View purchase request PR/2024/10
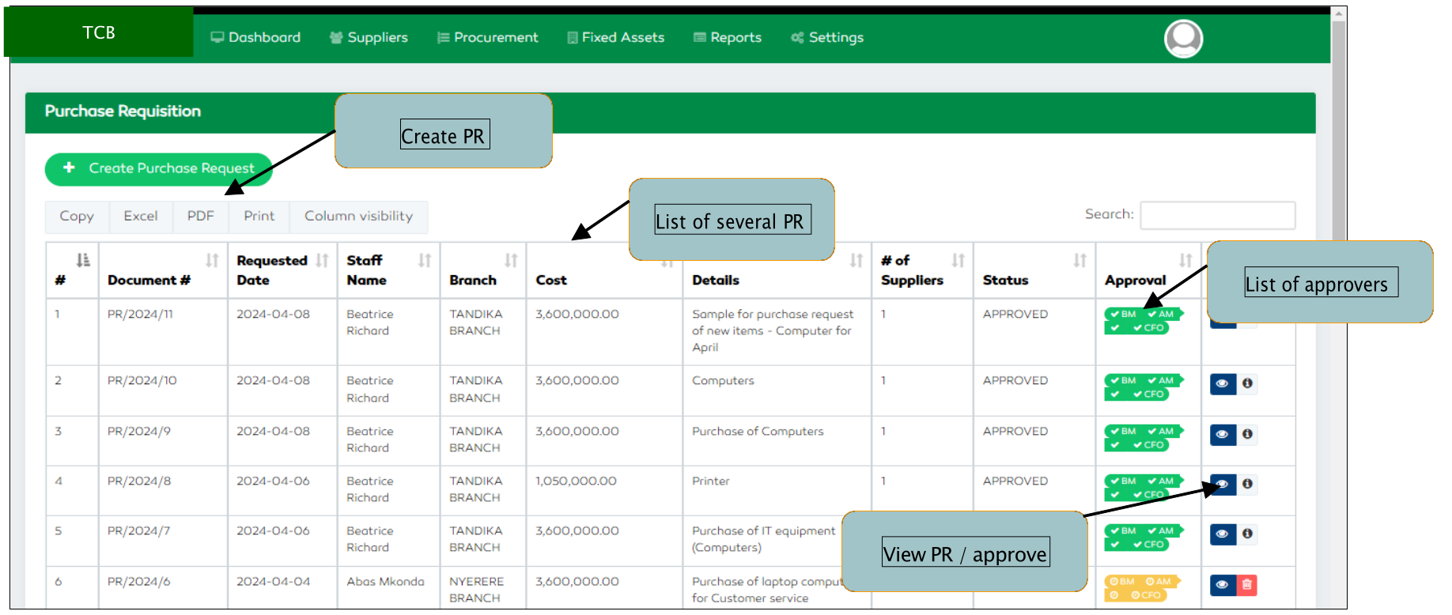Viewport: 1452px width, 615px height. point(1223,383)
